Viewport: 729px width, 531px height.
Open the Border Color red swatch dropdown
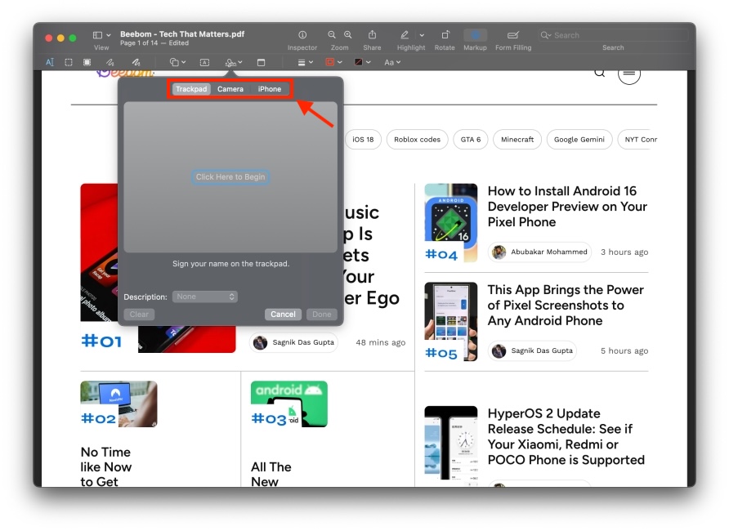(333, 62)
